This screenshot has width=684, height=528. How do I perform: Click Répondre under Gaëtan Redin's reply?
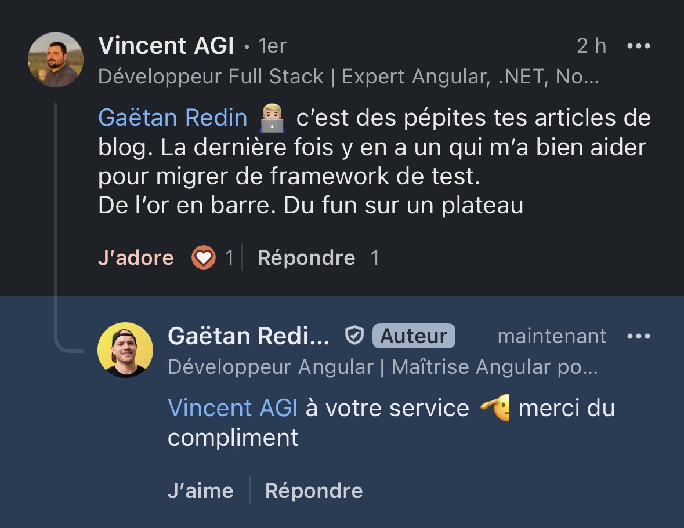click(x=313, y=490)
